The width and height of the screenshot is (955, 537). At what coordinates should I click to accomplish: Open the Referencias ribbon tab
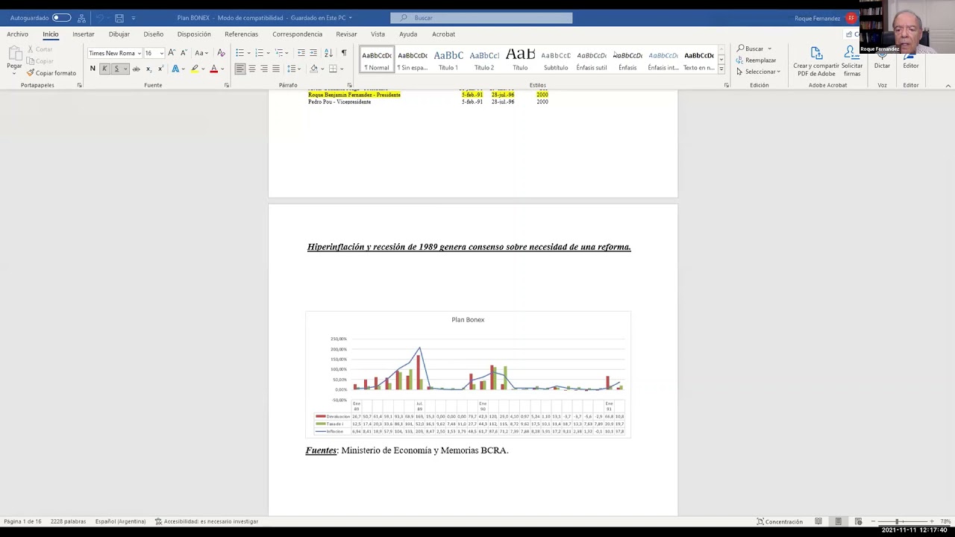[241, 34]
